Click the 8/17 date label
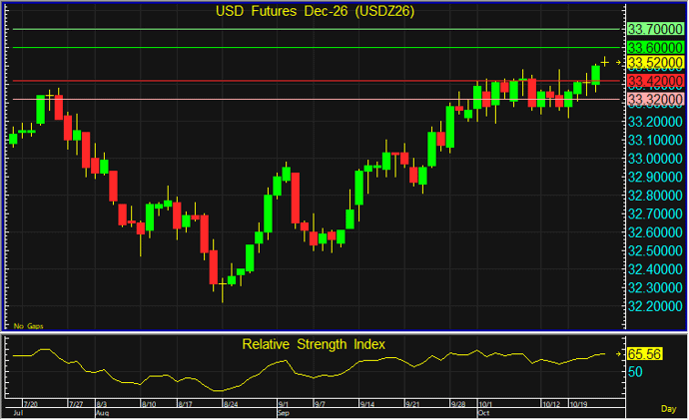 click(185, 404)
